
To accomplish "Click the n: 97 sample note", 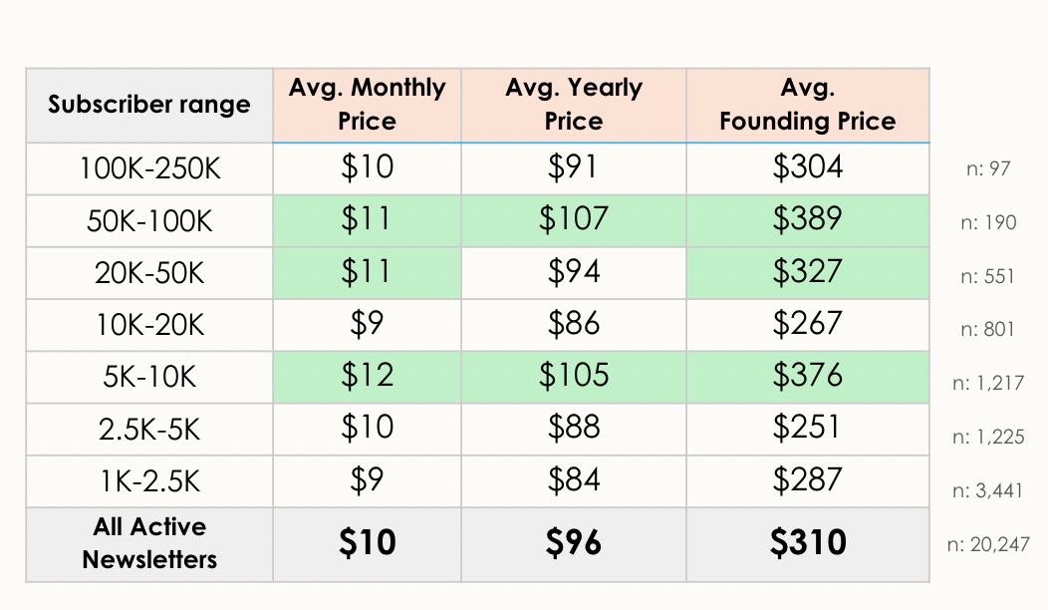I will (986, 168).
